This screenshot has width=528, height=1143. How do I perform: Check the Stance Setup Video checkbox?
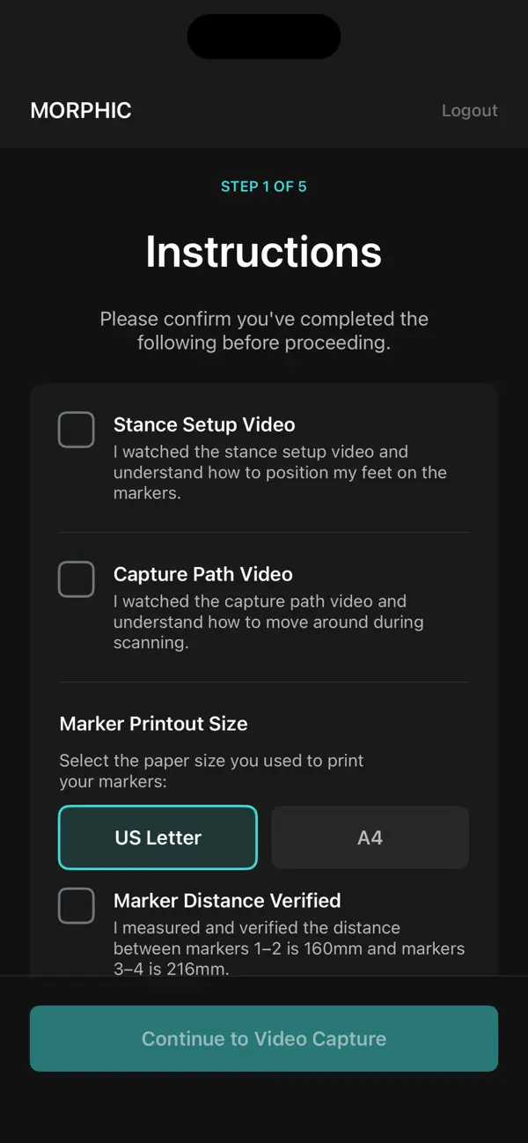[x=76, y=429]
